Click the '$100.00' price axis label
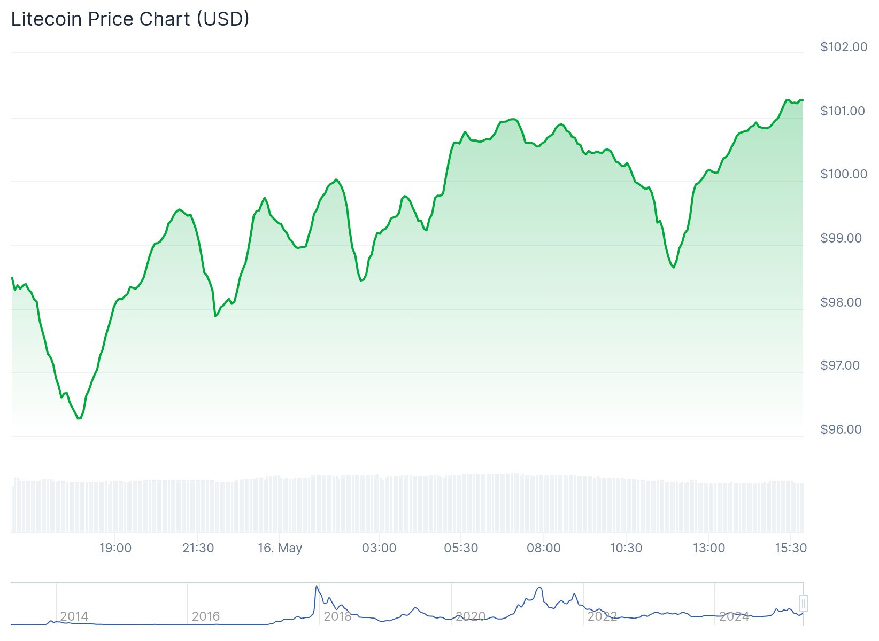 coord(844,174)
